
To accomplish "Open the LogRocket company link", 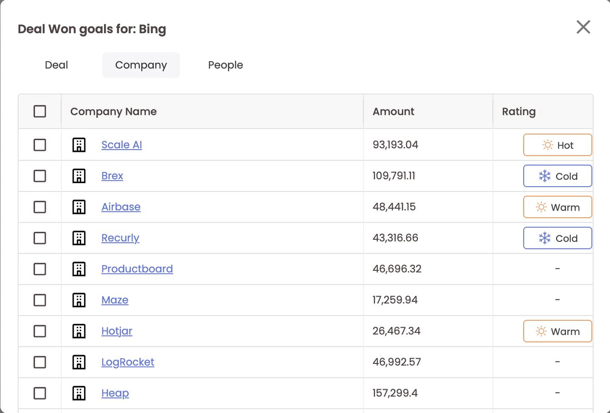I will point(128,362).
